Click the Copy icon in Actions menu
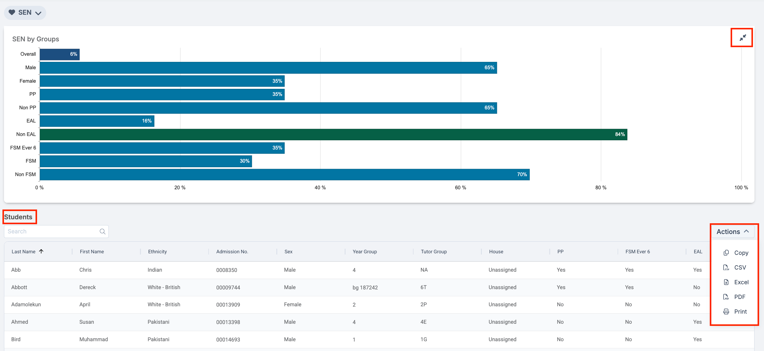 pos(726,253)
